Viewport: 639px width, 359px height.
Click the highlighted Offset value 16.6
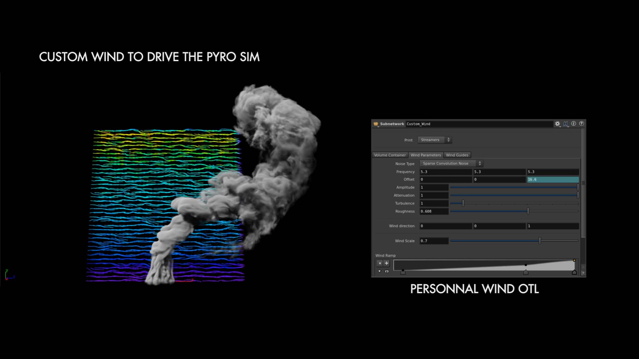pyautogui.click(x=552, y=179)
